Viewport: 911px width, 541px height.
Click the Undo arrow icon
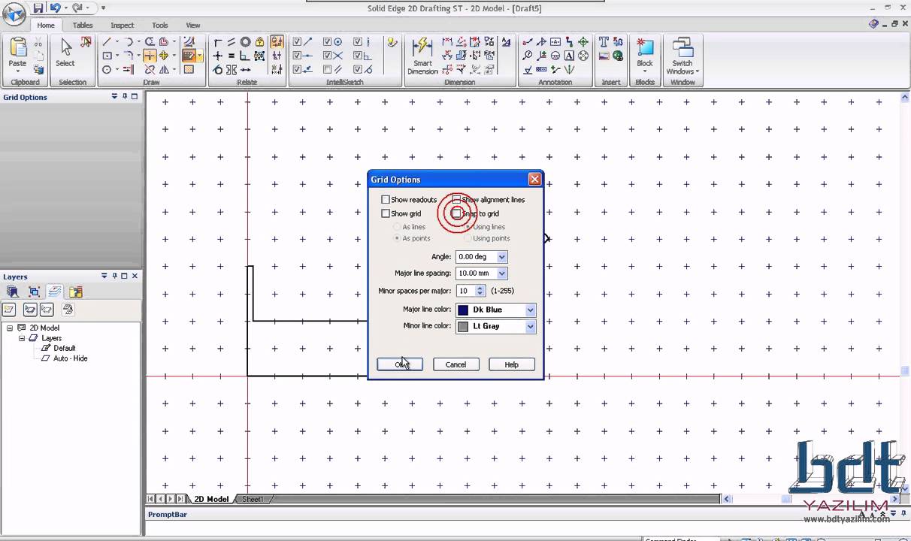tap(55, 8)
